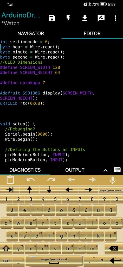Tap the l key on the keyboard
The width and height of the screenshot is (123, 267).
(111, 236)
